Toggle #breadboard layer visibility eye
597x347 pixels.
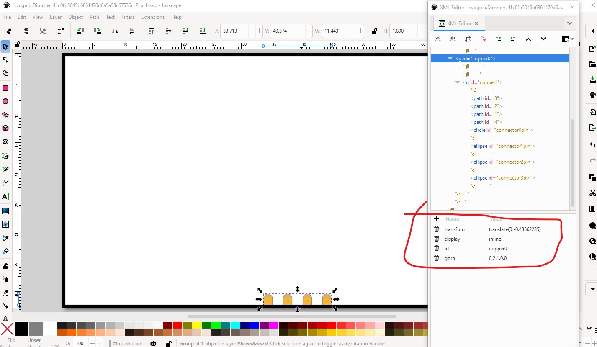(153, 343)
